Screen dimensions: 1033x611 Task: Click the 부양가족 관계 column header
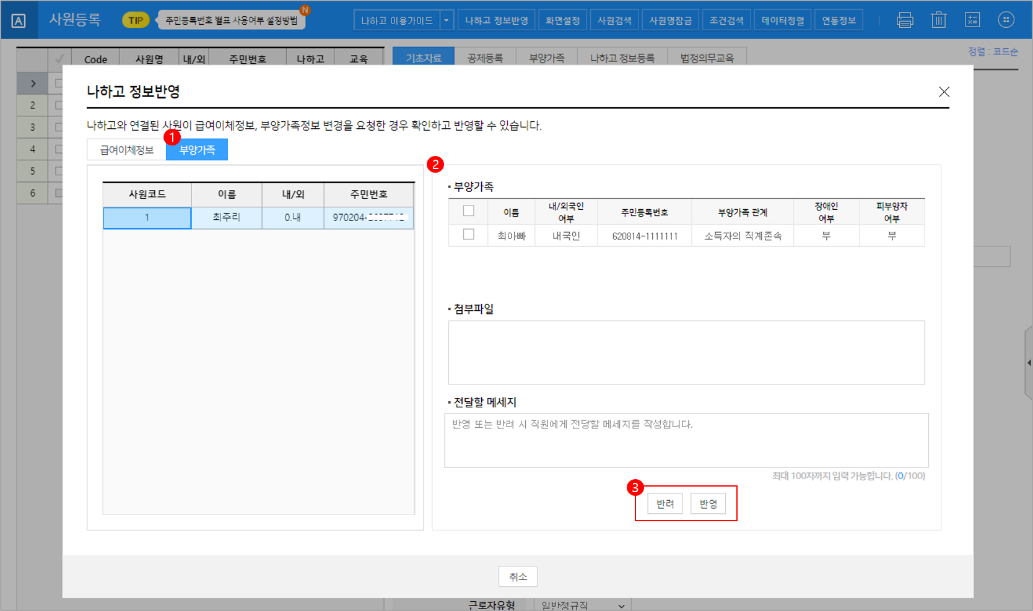point(743,212)
